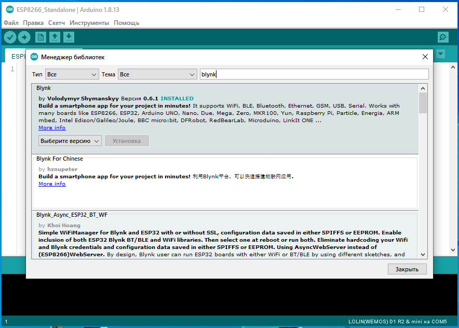Viewport: 459px width, 328px height.
Task: Click the New sketch icon
Action: click(40, 37)
